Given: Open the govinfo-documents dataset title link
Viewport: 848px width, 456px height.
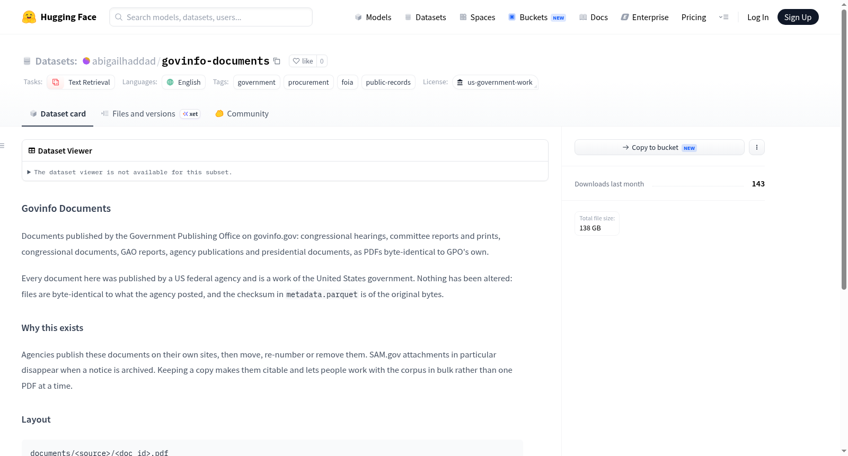Looking at the screenshot, I should pyautogui.click(x=216, y=61).
